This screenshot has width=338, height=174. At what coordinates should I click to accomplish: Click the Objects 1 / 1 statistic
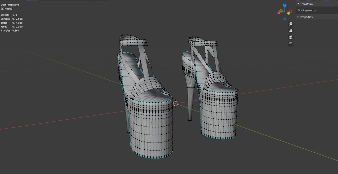9,15
